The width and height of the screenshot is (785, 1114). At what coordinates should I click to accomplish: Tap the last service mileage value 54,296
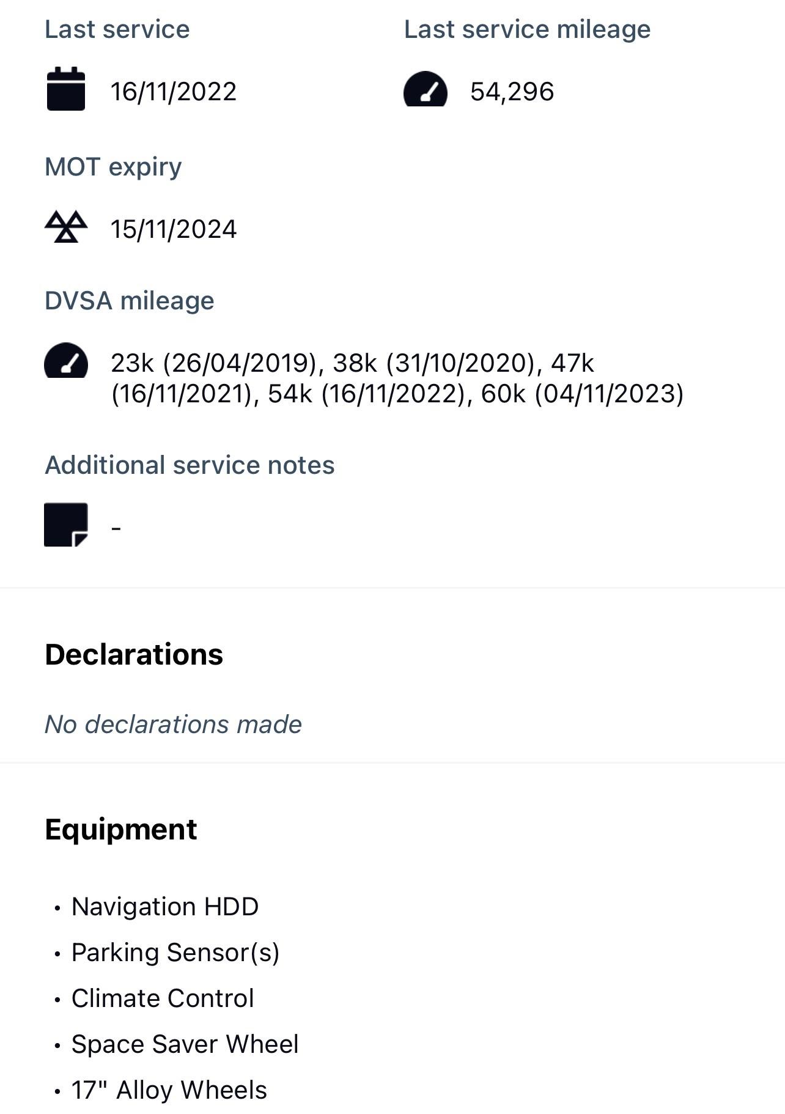pyautogui.click(x=512, y=92)
